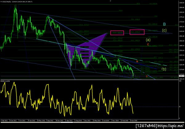Click the right pink rectangle object
This screenshot has width=185, height=129.
click(x=137, y=32)
